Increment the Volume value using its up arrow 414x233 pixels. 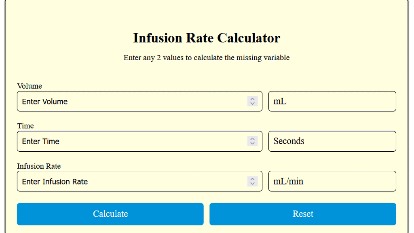(252, 99)
